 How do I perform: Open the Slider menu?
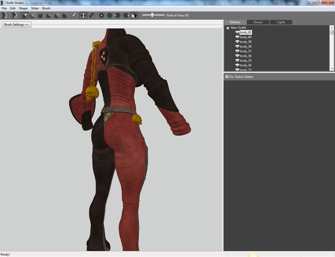click(35, 8)
